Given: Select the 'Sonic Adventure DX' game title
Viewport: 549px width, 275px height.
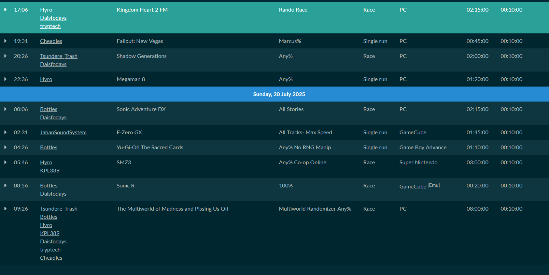Looking at the screenshot, I should pos(141,109).
